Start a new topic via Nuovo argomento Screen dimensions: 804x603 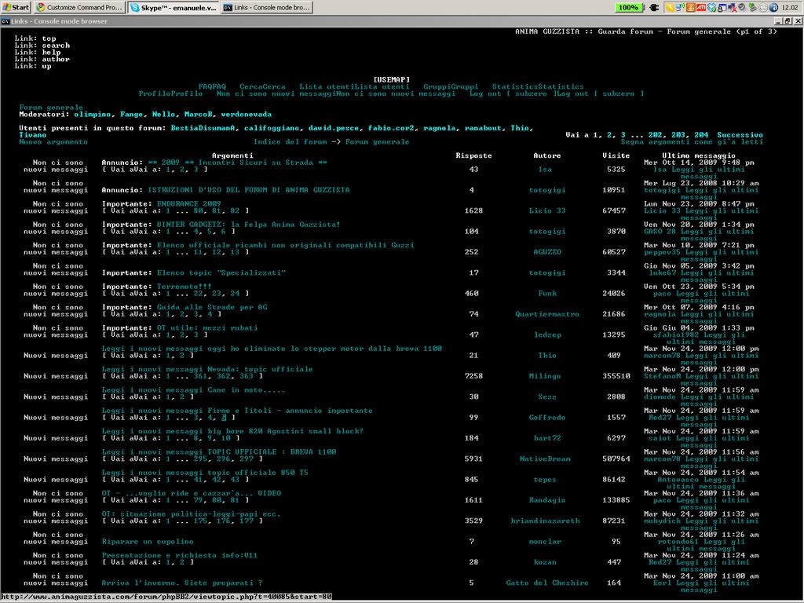tap(53, 142)
